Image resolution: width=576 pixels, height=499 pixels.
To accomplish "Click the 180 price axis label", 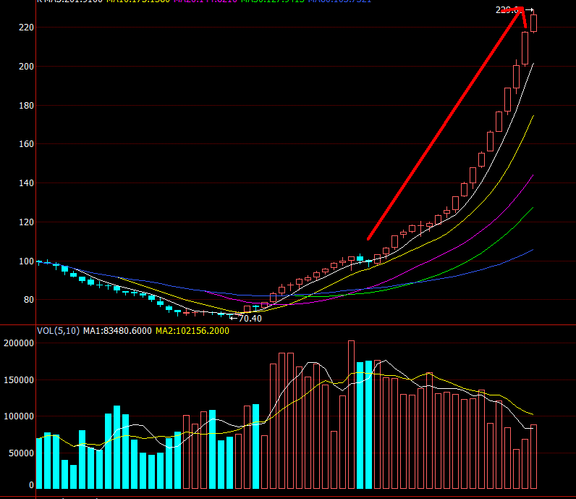I will pos(27,106).
